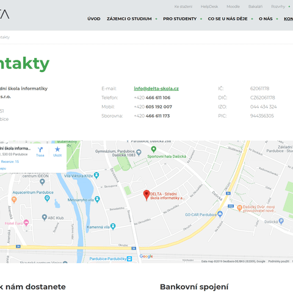Expand the Pro studenty dropdown
Image resolution: width=293 pixels, height=293 pixels.
180,19
